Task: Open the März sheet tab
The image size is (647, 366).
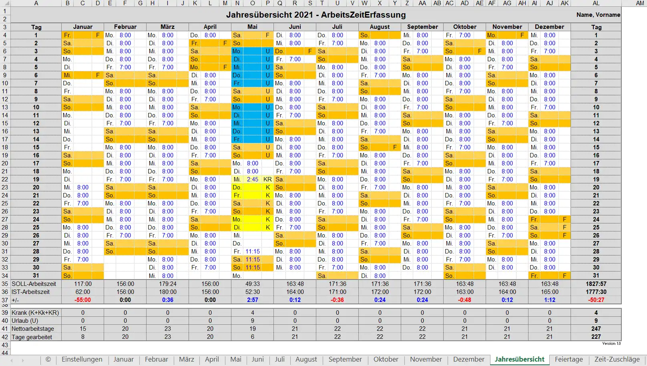Action: point(187,359)
